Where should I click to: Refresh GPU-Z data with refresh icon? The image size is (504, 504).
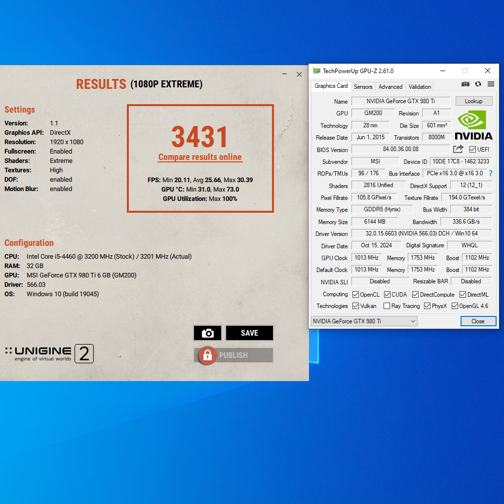coord(478,84)
